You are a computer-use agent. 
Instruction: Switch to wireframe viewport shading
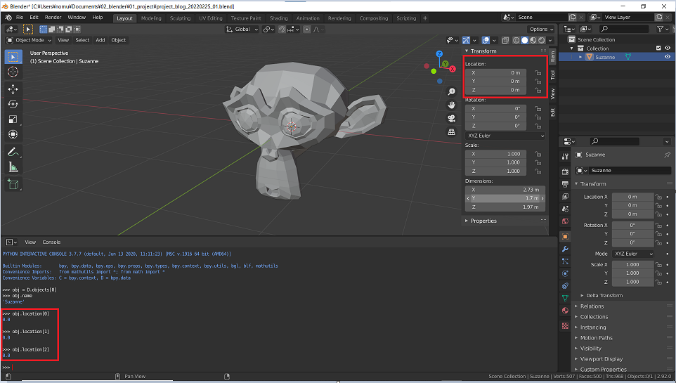[516, 40]
